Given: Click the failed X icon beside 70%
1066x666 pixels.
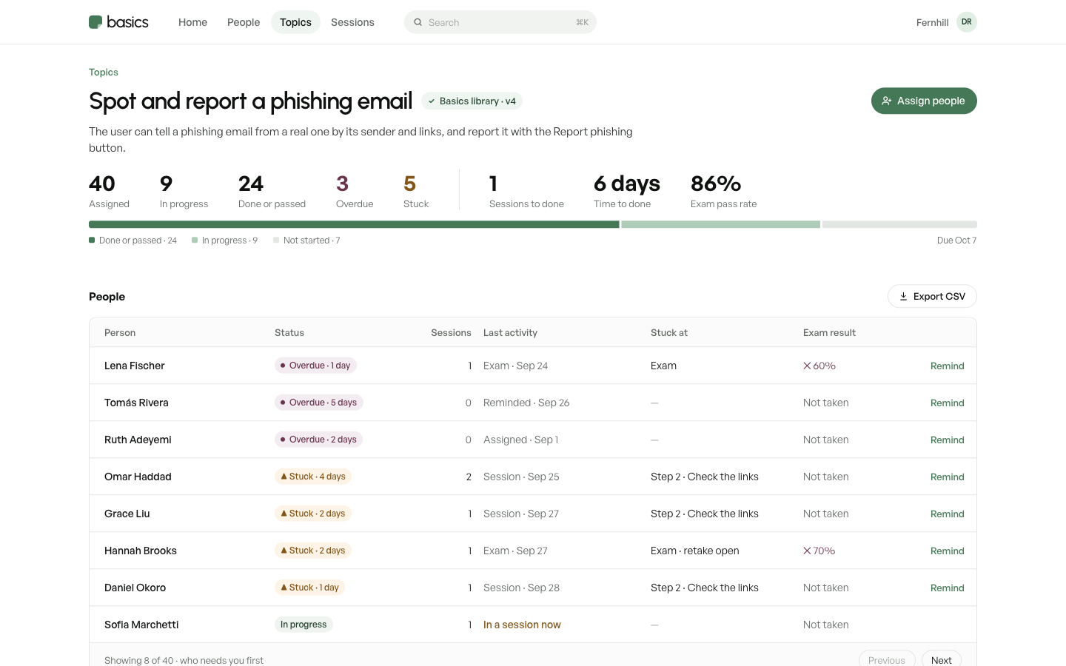Looking at the screenshot, I should (807, 551).
